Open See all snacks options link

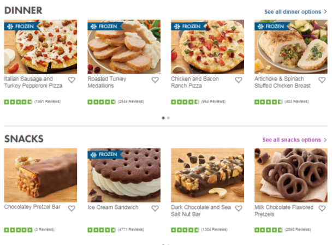(292, 140)
